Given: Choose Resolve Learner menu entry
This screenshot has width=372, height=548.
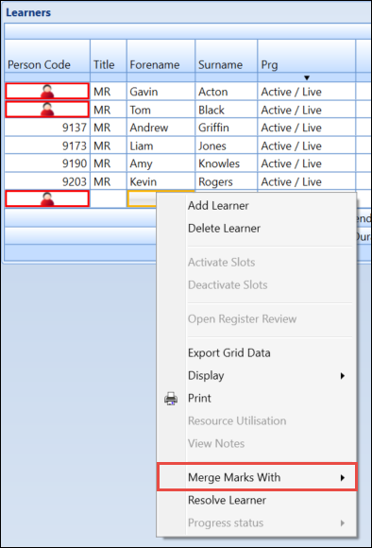Looking at the screenshot, I should (x=227, y=500).
